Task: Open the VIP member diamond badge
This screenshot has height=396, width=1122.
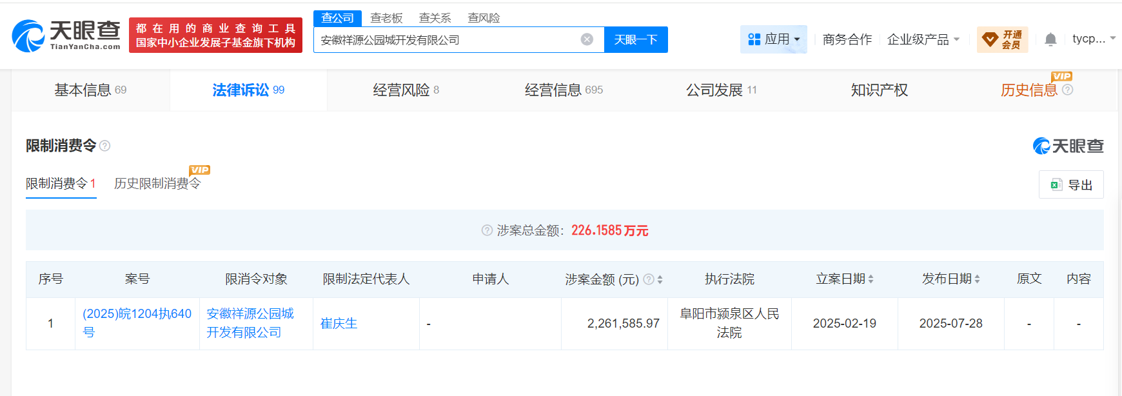Action: [x=1002, y=40]
